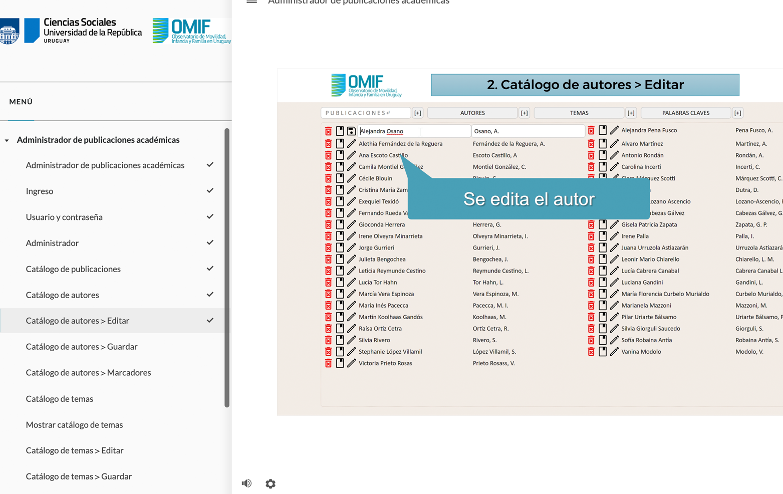The width and height of the screenshot is (783, 494).
Task: Open the hamburger menu at top
Action: pyautogui.click(x=251, y=2)
